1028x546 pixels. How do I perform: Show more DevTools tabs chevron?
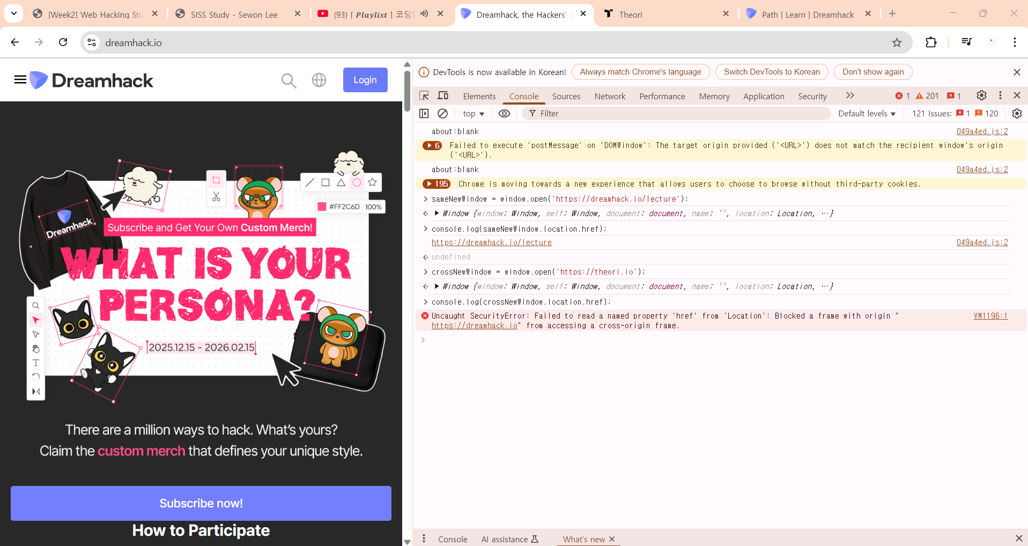click(x=850, y=95)
